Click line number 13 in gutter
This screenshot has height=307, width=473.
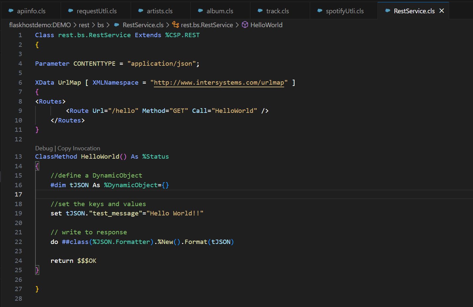[x=18, y=157]
